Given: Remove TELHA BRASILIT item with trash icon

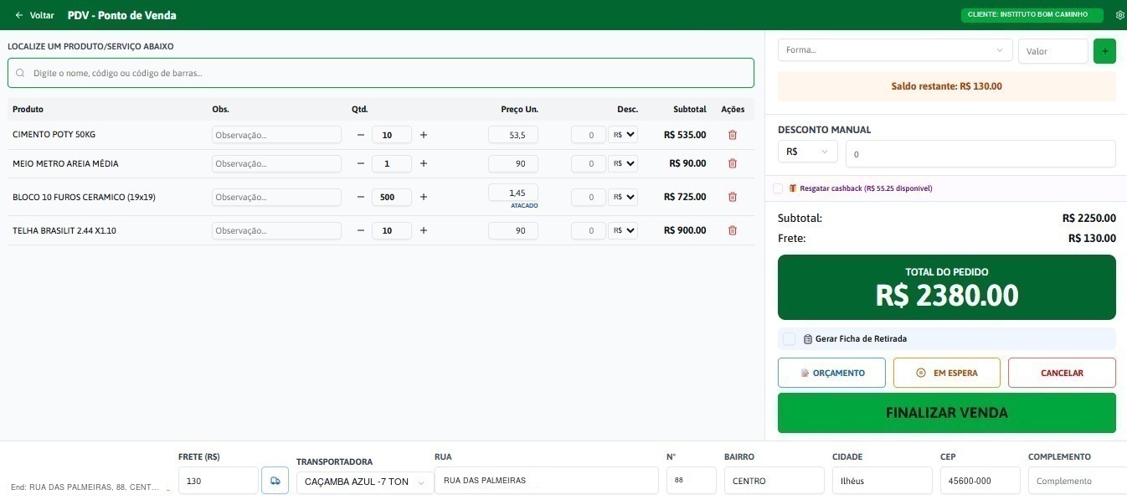Looking at the screenshot, I should click(x=733, y=230).
